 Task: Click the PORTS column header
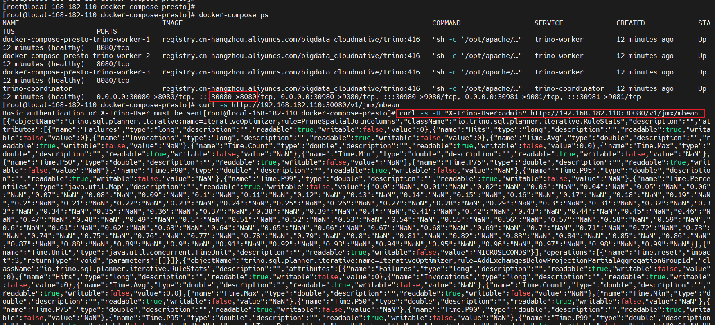107,32
